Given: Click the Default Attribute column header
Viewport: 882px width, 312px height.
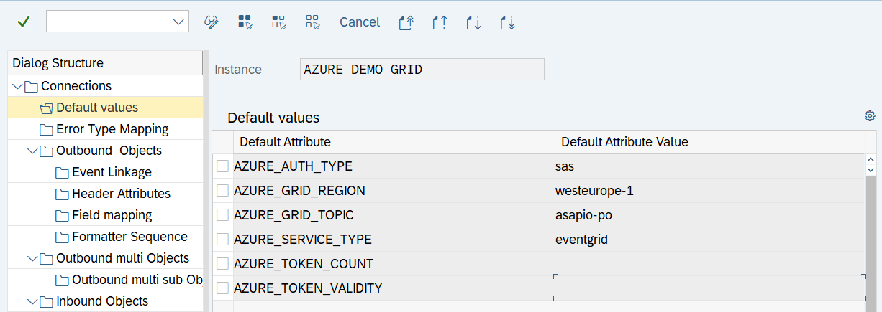Looking at the screenshot, I should (x=394, y=142).
